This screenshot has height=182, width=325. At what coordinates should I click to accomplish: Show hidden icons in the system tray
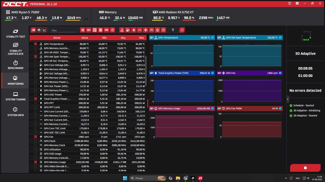point(286,178)
